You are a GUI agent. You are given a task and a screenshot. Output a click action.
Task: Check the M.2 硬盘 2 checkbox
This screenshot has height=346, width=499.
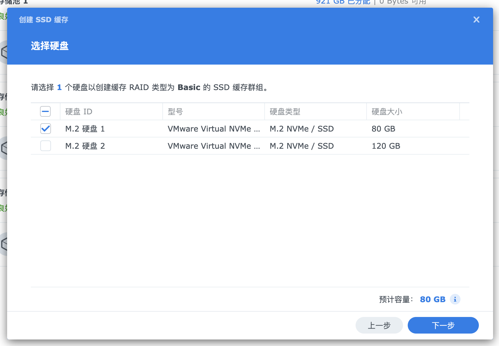[45, 146]
